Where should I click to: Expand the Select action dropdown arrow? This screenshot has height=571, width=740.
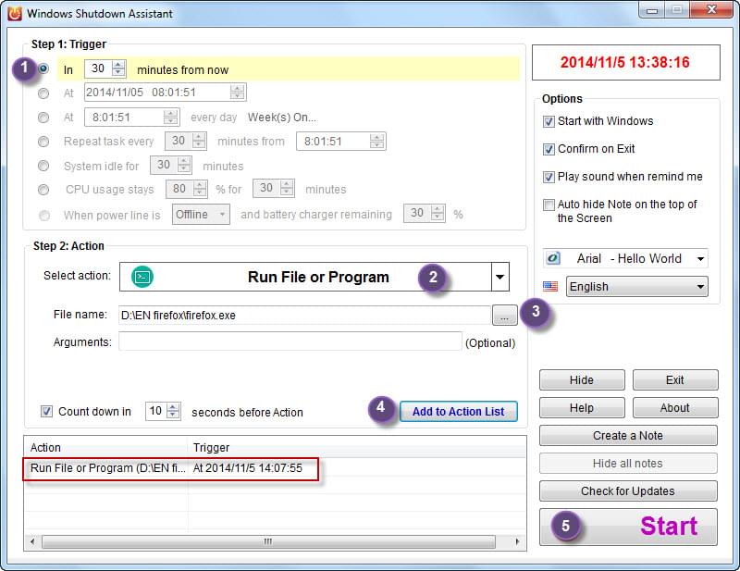point(500,277)
